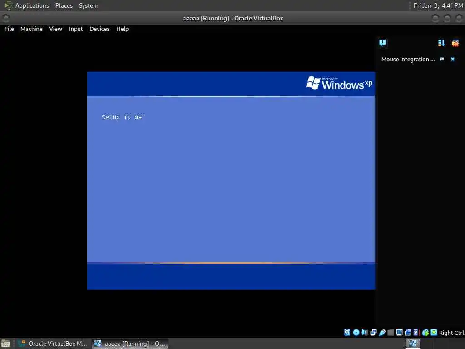Dismiss the Mouse integration notification

pos(453,59)
